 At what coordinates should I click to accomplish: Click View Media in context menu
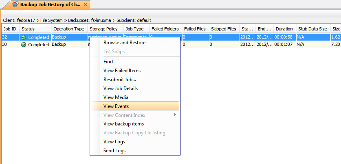[x=116, y=97]
